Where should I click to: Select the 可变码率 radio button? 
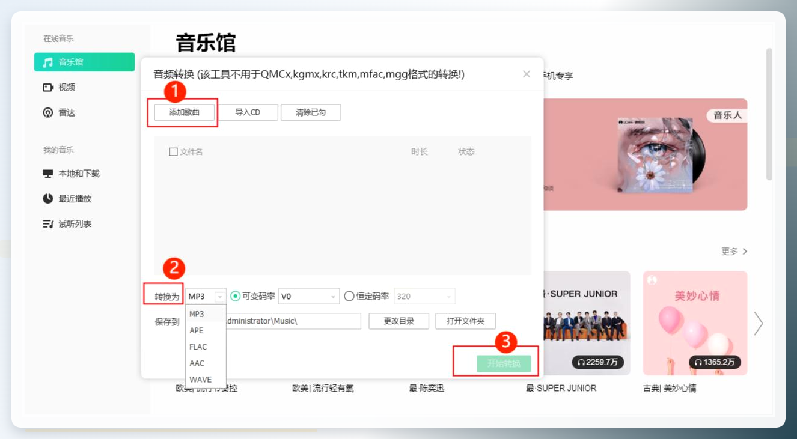tap(235, 296)
